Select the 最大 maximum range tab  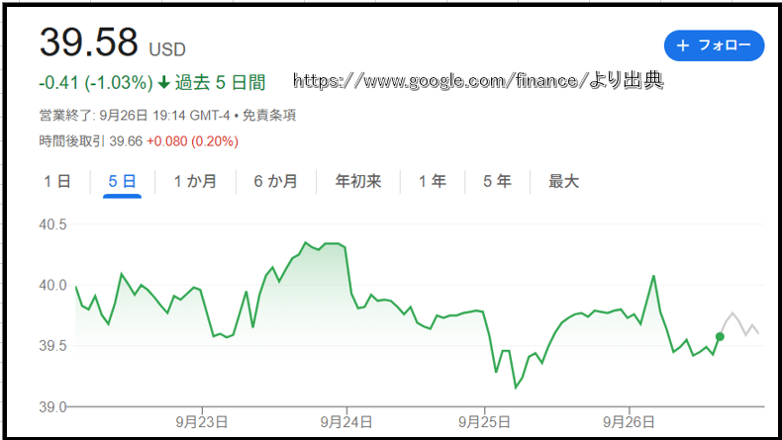[x=563, y=181]
